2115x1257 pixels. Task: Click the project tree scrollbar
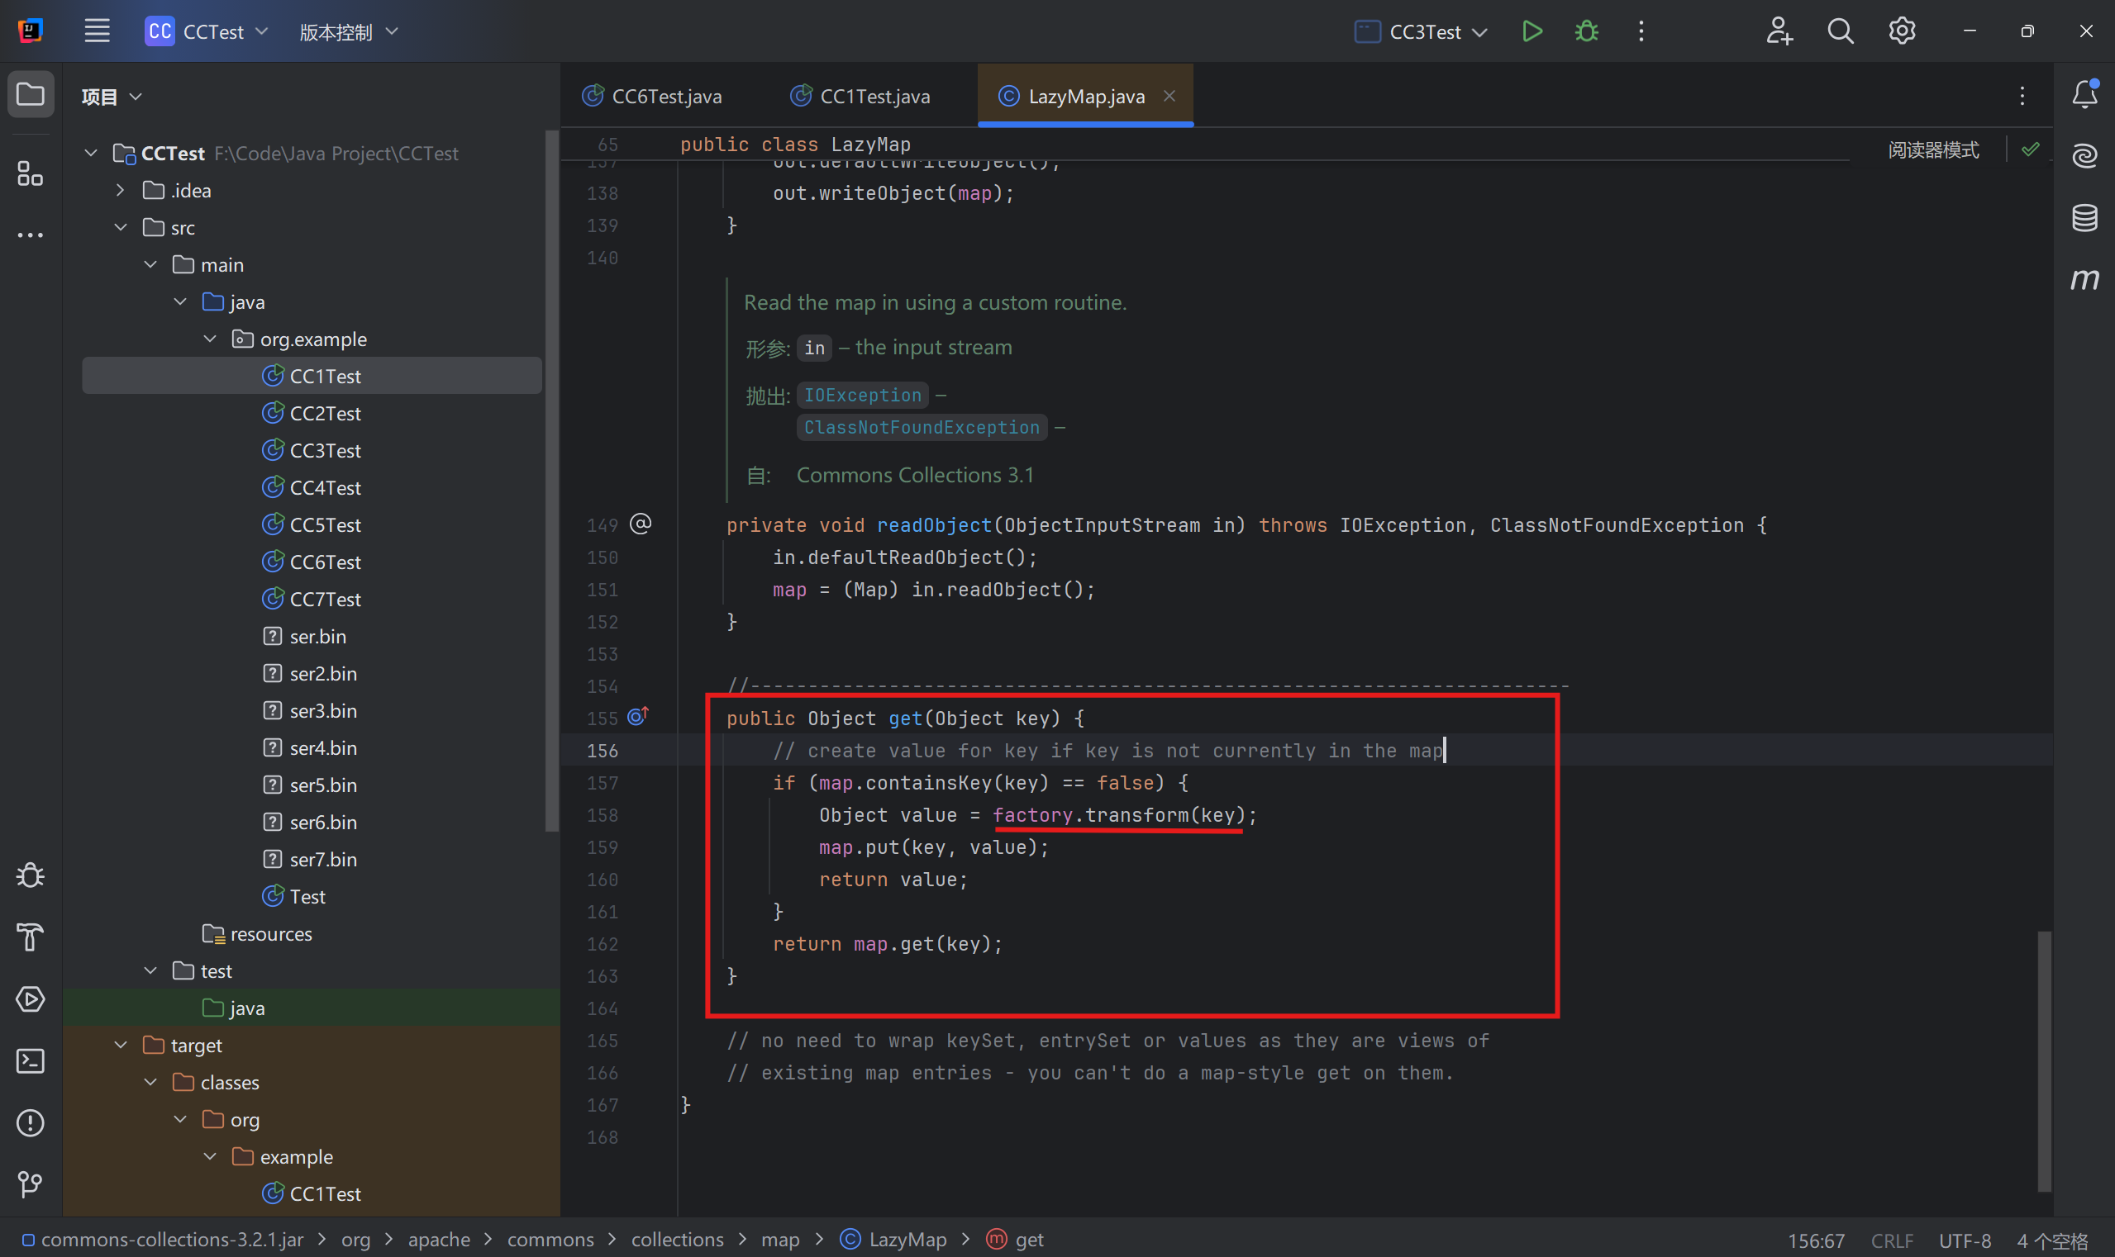click(x=552, y=481)
